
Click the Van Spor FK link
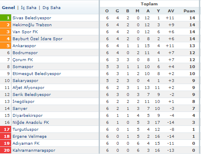[x=25, y=32]
